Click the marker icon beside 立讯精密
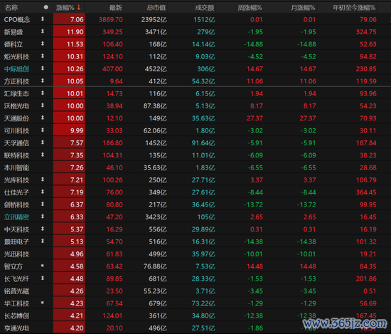The height and width of the screenshot is (334, 391). point(43,216)
